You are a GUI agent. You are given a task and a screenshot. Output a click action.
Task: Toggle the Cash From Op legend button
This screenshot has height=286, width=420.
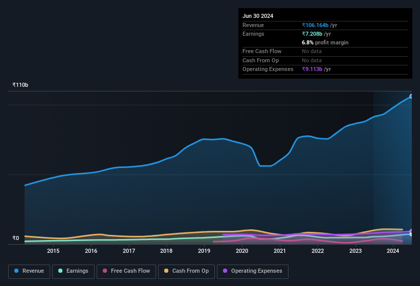tap(186, 271)
